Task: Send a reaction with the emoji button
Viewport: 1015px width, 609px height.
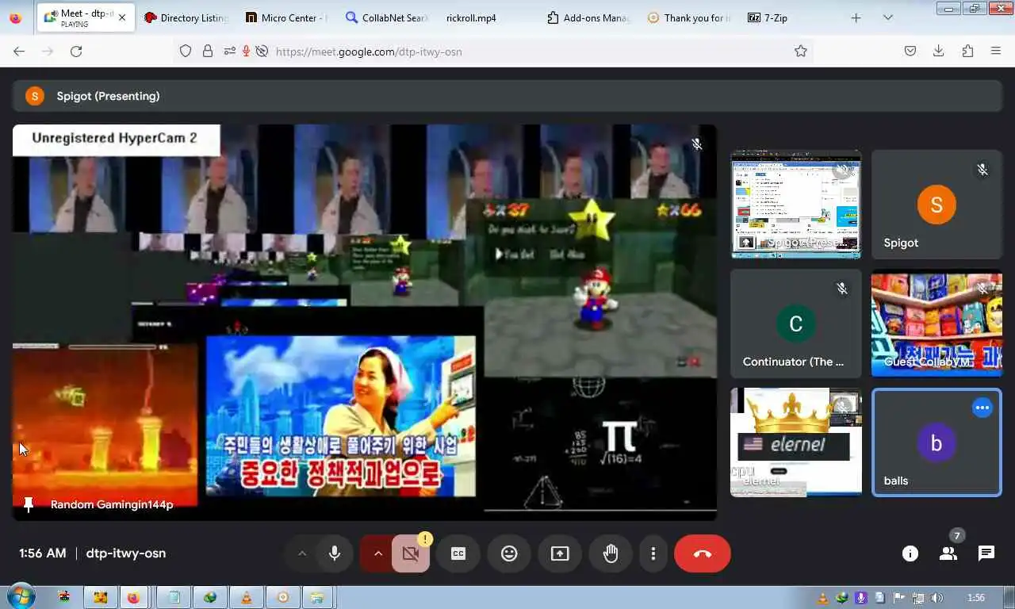Action: [509, 553]
